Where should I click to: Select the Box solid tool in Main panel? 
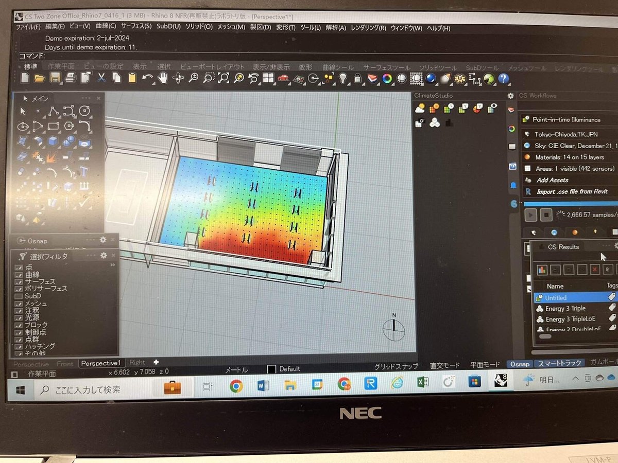coord(54,141)
